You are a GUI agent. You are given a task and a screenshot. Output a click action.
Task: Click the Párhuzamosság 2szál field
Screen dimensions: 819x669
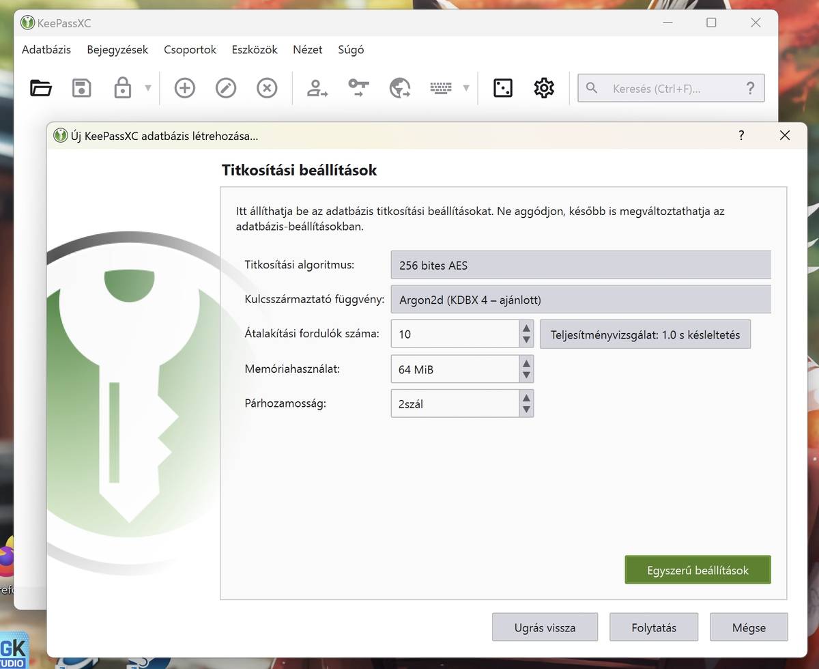click(x=455, y=403)
